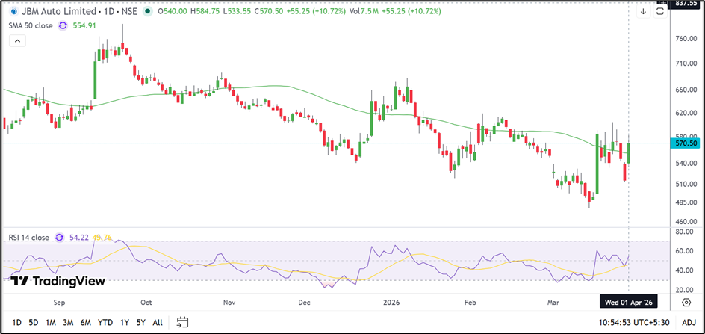
Task: Click the SMA 50 refresh icon
Action: point(63,25)
